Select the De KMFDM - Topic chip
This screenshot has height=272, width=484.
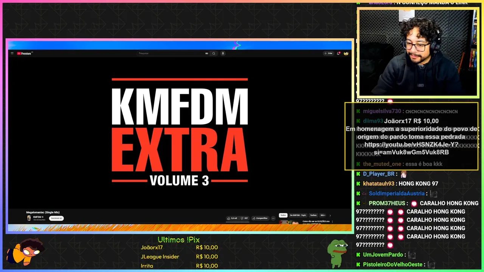coord(298,215)
